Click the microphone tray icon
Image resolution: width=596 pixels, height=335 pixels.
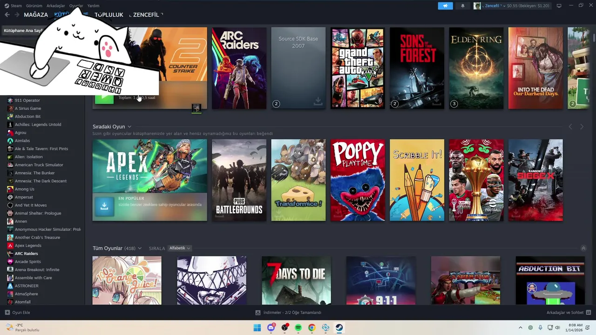541,328
